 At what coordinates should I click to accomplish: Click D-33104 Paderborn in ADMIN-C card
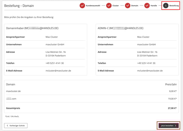click(x=147, y=56)
